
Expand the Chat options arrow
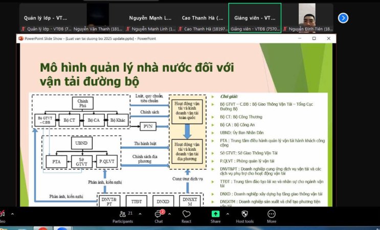click(169, 214)
